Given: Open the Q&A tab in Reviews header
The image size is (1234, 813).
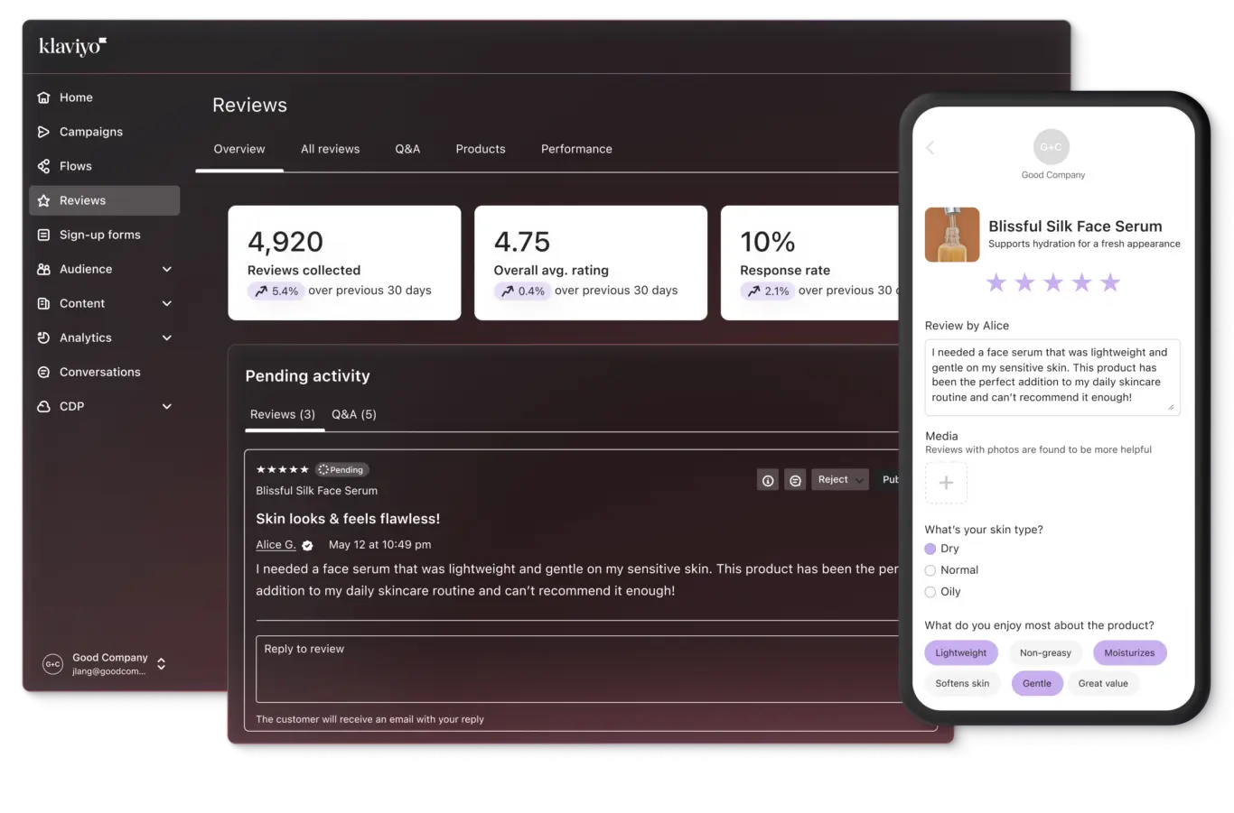Looking at the screenshot, I should pos(407,149).
